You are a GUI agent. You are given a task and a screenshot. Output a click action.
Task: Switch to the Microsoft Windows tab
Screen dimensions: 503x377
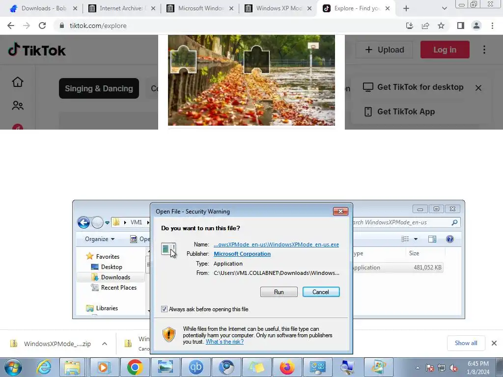click(200, 8)
